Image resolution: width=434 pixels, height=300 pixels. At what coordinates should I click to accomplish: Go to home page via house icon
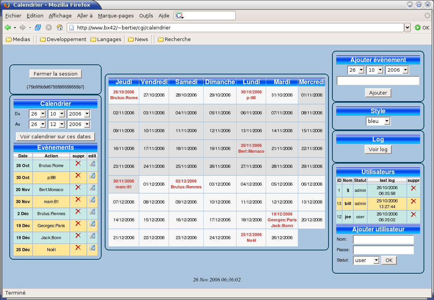(60, 28)
